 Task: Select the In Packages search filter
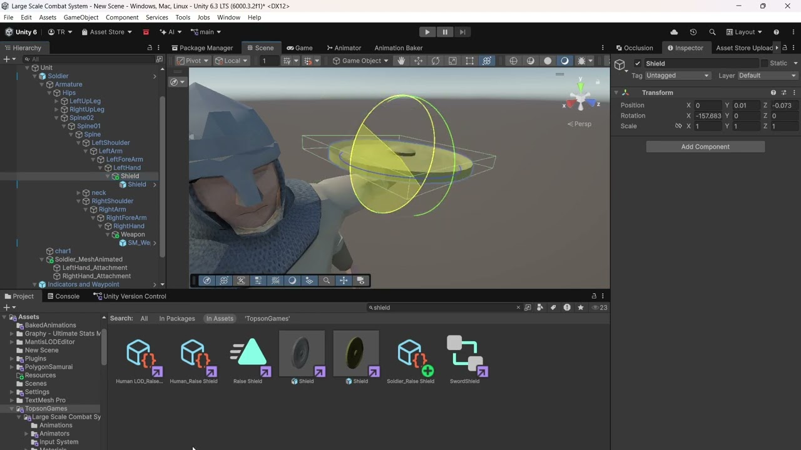[x=177, y=319]
